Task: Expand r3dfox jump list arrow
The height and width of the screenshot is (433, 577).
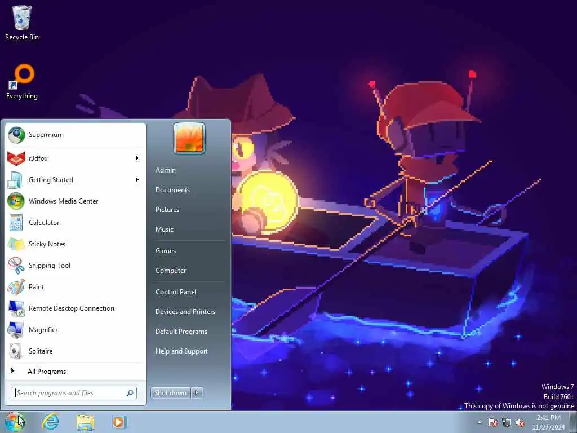Action: 137,158
